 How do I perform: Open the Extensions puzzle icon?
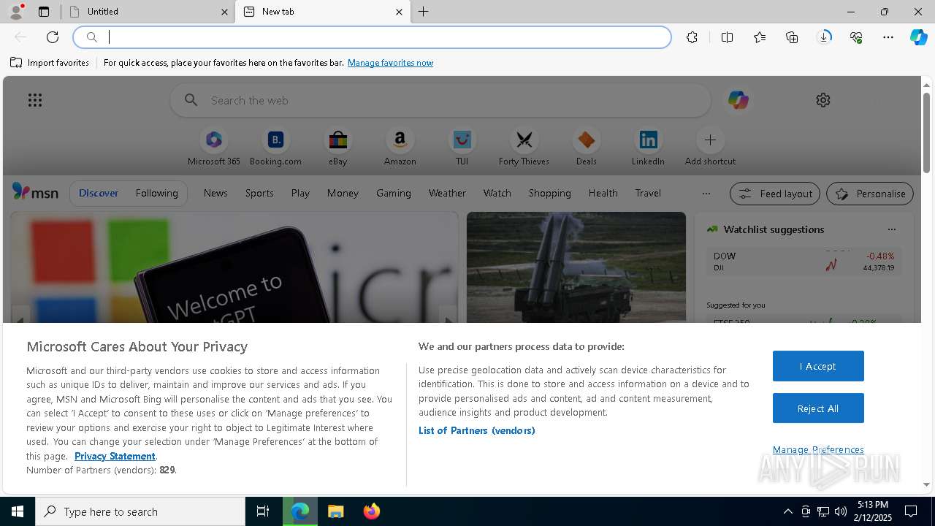tap(692, 37)
